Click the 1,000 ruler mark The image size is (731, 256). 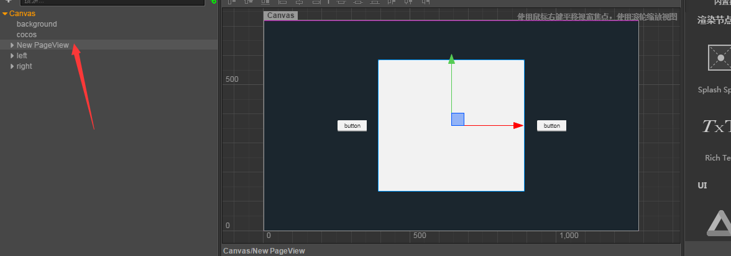569,236
